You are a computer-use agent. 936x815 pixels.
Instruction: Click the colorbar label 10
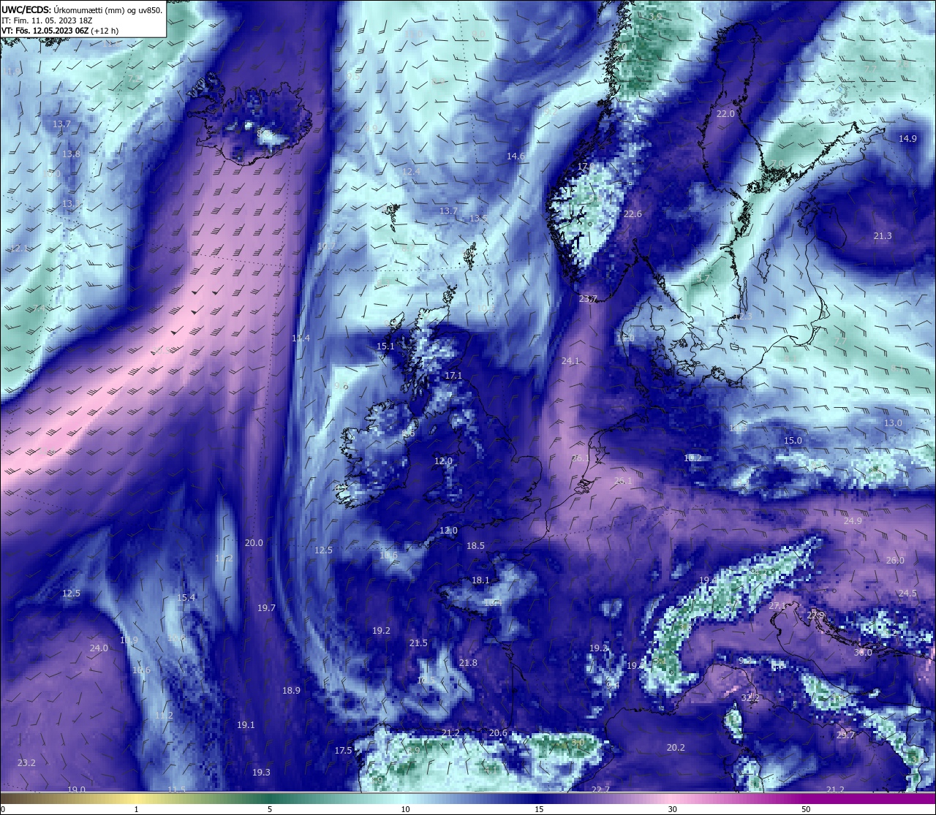(405, 809)
